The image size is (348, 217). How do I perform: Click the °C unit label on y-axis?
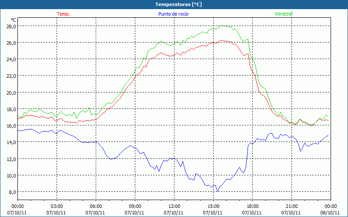tap(13, 20)
